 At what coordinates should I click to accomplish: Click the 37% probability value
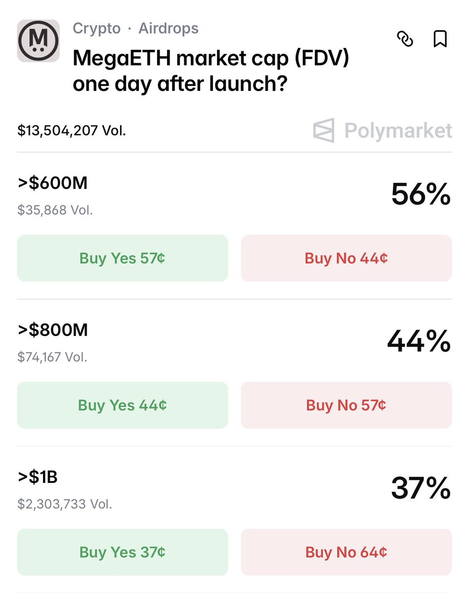pos(421,488)
